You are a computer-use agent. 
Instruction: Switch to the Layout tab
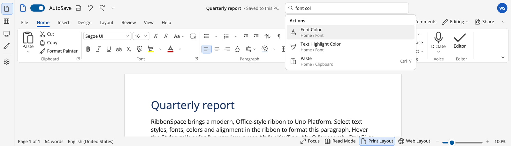(x=106, y=22)
